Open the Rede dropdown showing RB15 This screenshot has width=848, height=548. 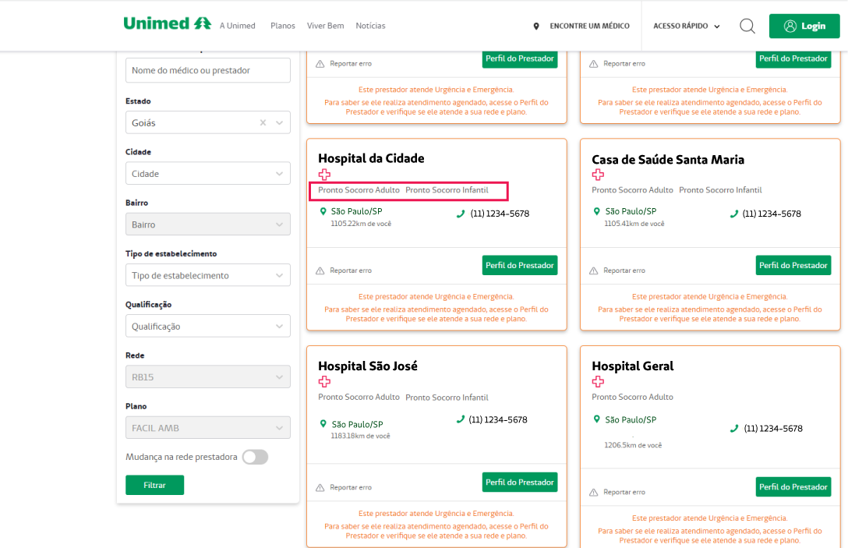(x=207, y=377)
